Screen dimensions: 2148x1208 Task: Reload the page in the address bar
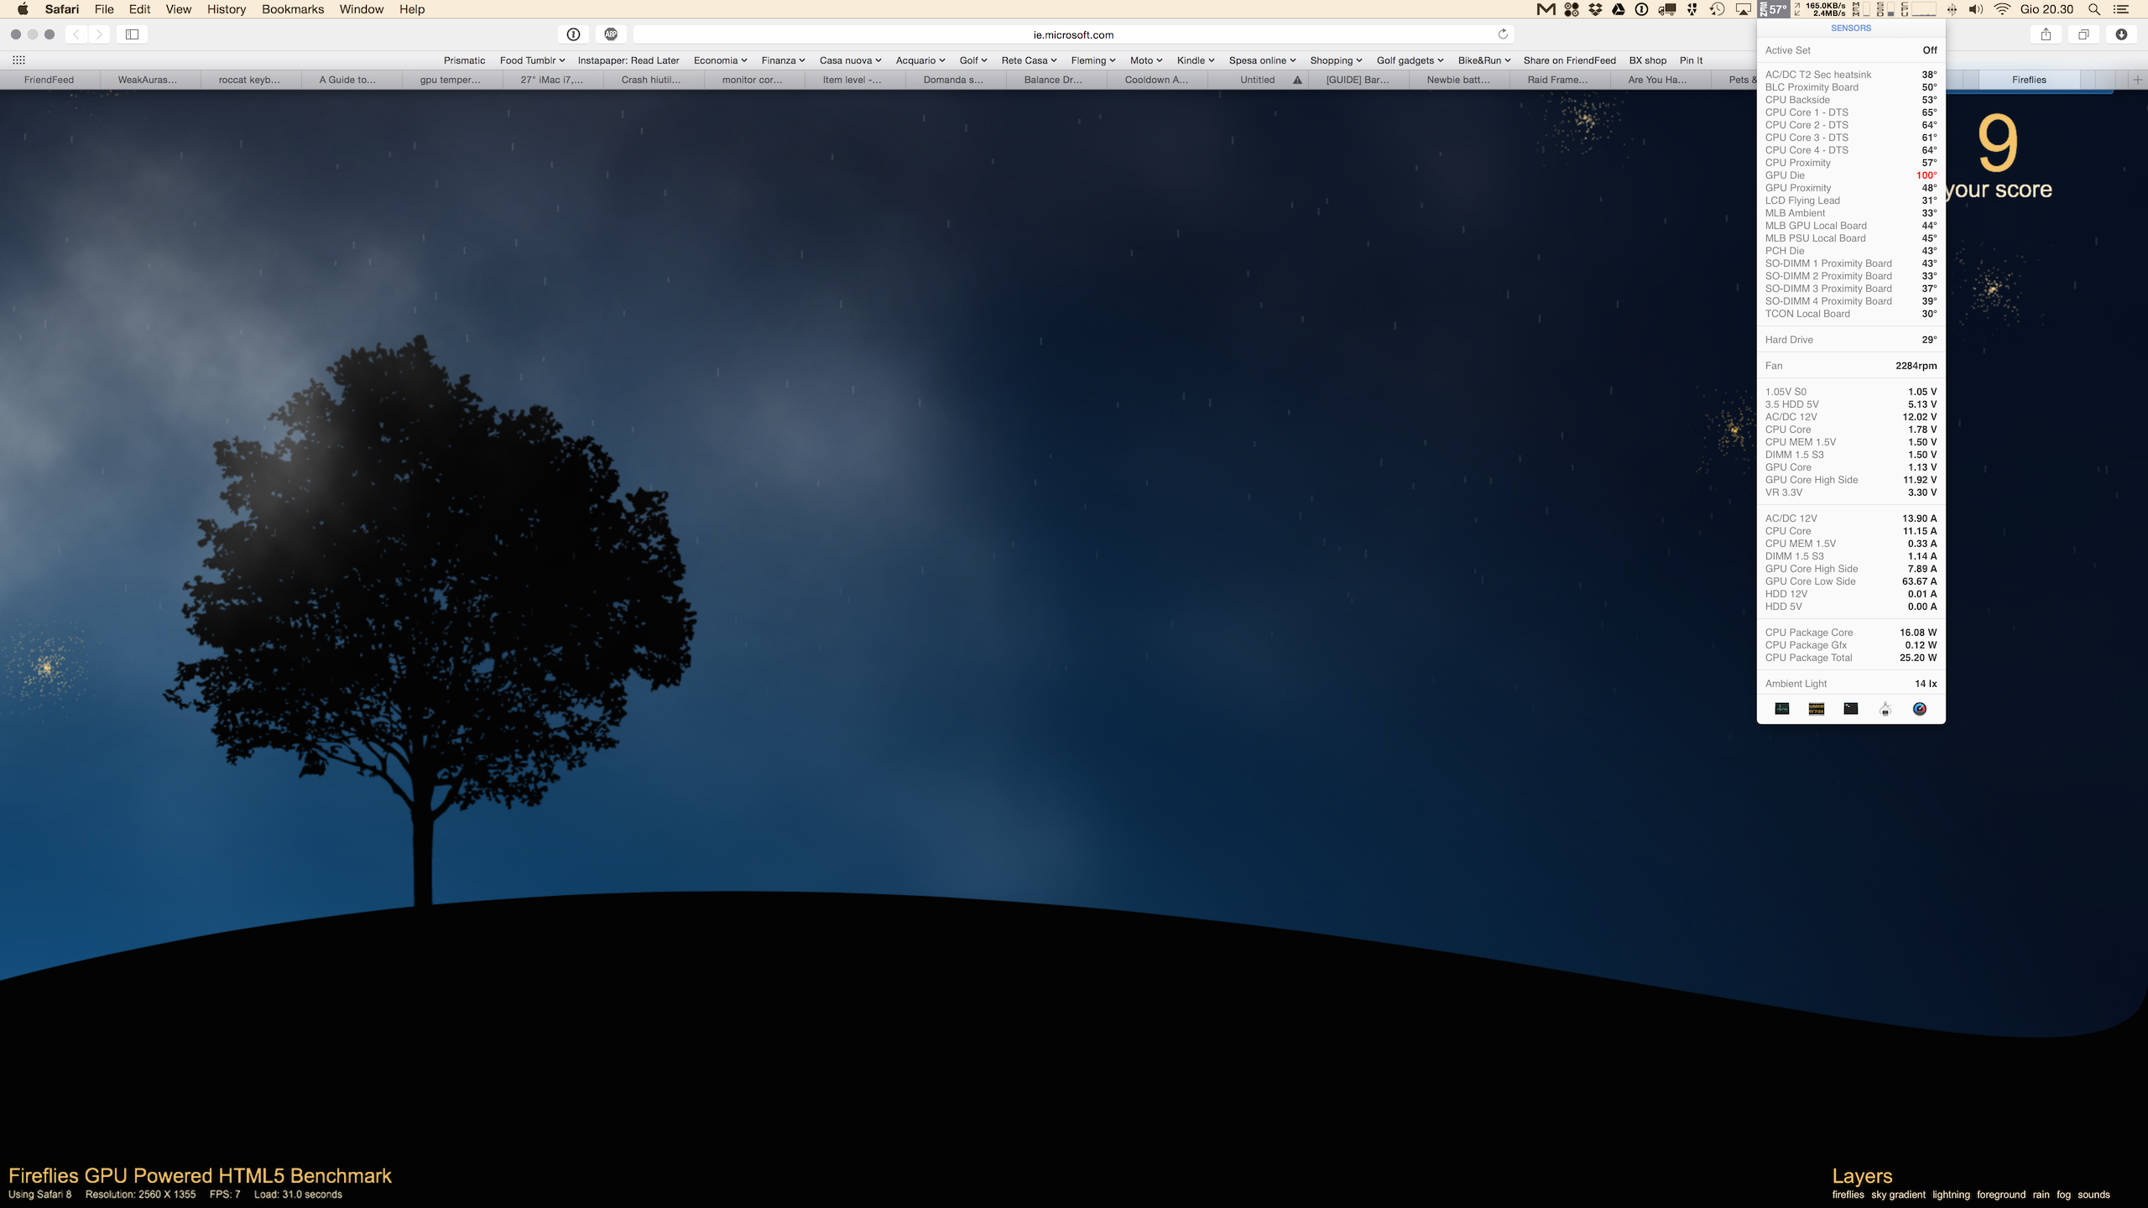pyautogui.click(x=1503, y=34)
